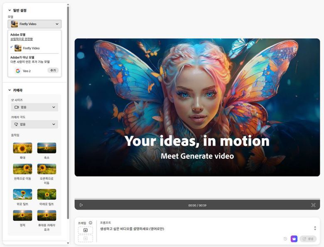This screenshot has width=324, height=247.
Task: Collapse the 일반 설정 section
Action: 10,10
